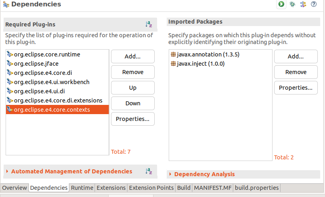The height and width of the screenshot is (197, 325).
Task: Switch to the Runtime tab
Action: [82, 188]
